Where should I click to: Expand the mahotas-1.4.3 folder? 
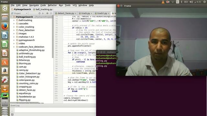pyautogui.click(x=14, y=37)
